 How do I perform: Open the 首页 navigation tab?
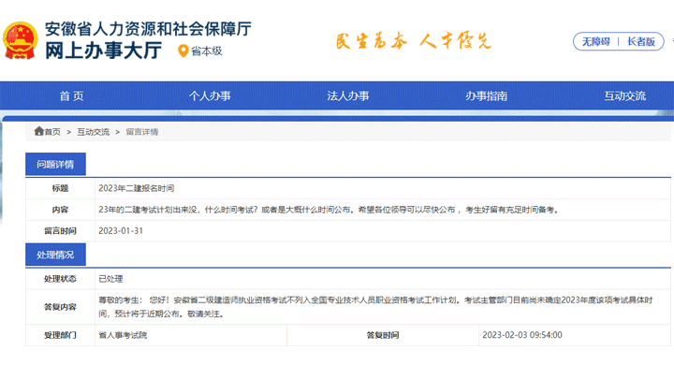click(71, 95)
